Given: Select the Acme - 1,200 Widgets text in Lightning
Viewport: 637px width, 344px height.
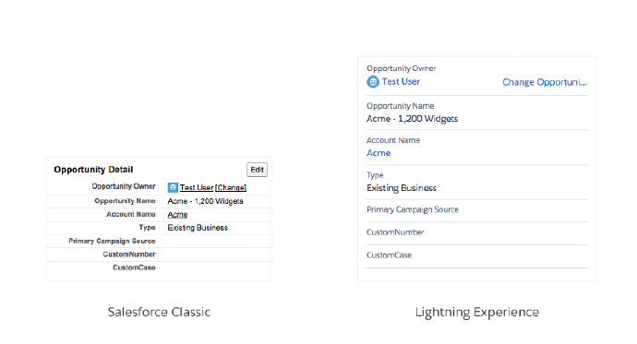Looking at the screenshot, I should click(412, 119).
